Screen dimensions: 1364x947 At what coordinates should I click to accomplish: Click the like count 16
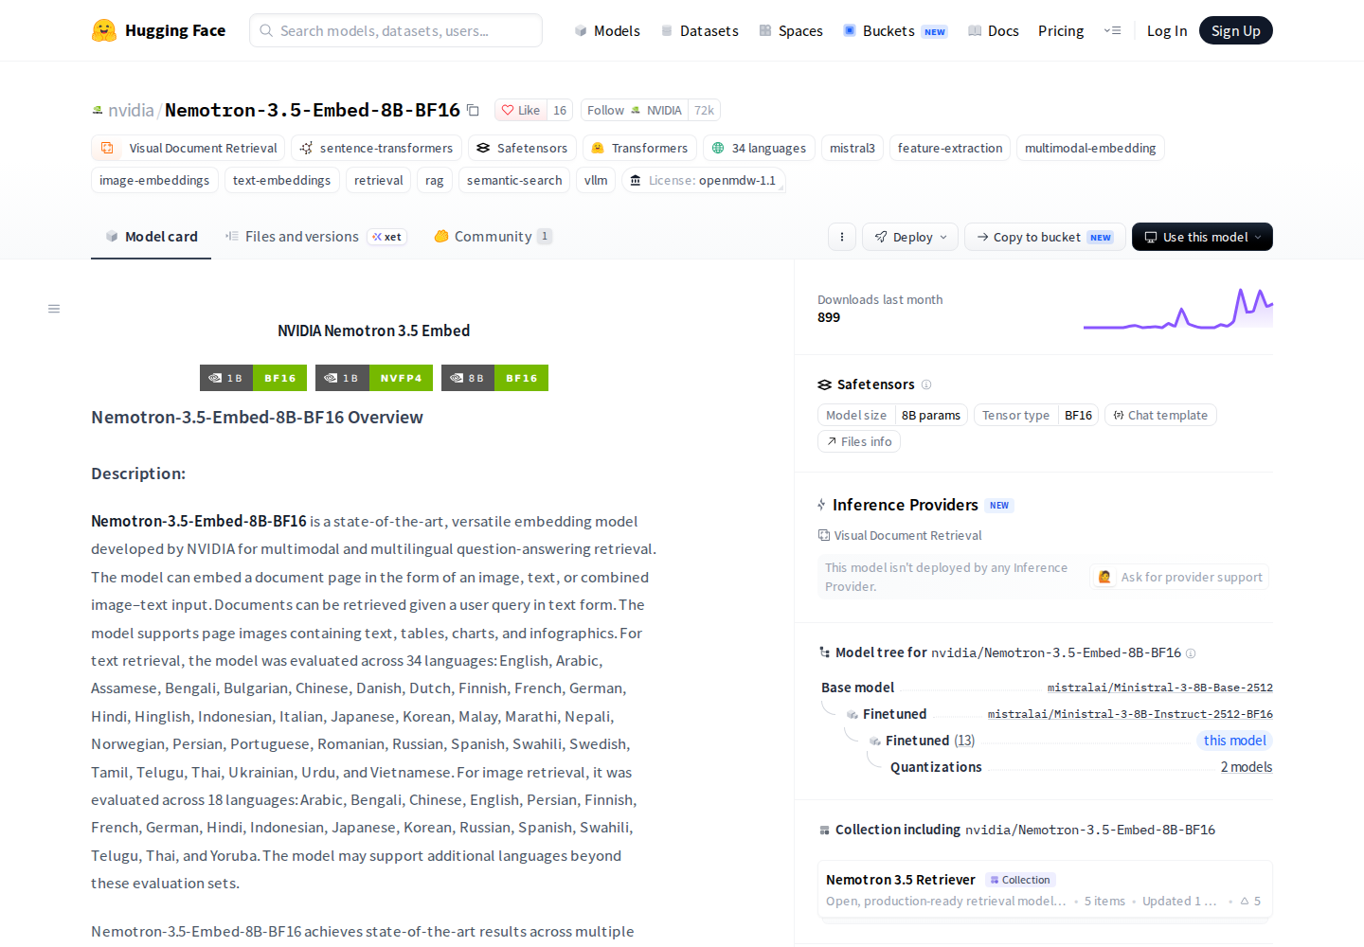coord(560,111)
